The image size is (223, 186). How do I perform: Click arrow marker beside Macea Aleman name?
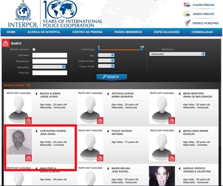point(36,94)
